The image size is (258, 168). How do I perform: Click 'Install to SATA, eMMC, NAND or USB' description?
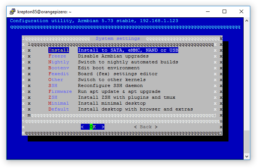128,50
